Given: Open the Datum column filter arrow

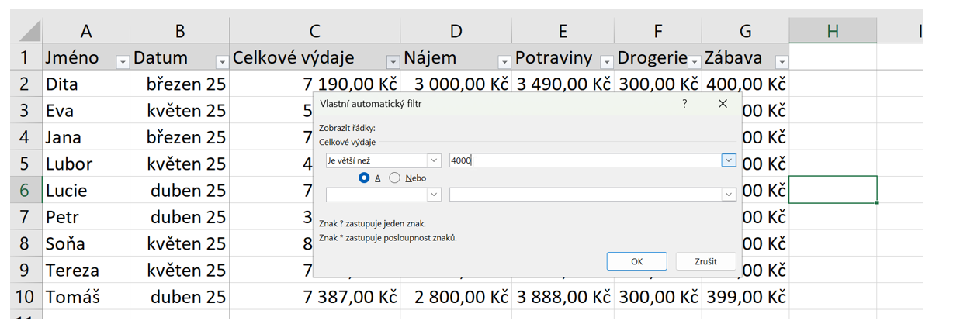Looking at the screenshot, I should 221,62.
